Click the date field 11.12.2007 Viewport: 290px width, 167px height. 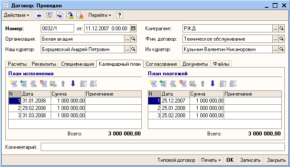click(x=107, y=29)
